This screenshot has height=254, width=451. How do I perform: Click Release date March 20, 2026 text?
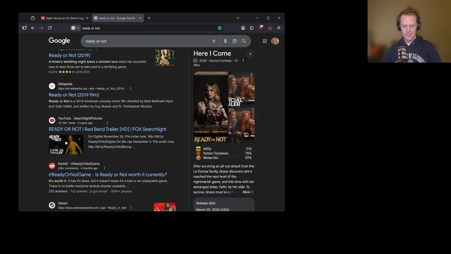click(x=212, y=206)
